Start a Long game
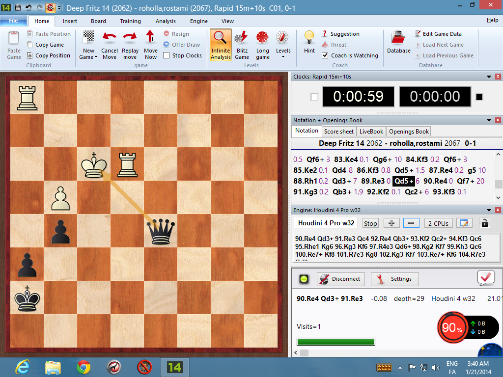The image size is (503, 377). [262, 45]
